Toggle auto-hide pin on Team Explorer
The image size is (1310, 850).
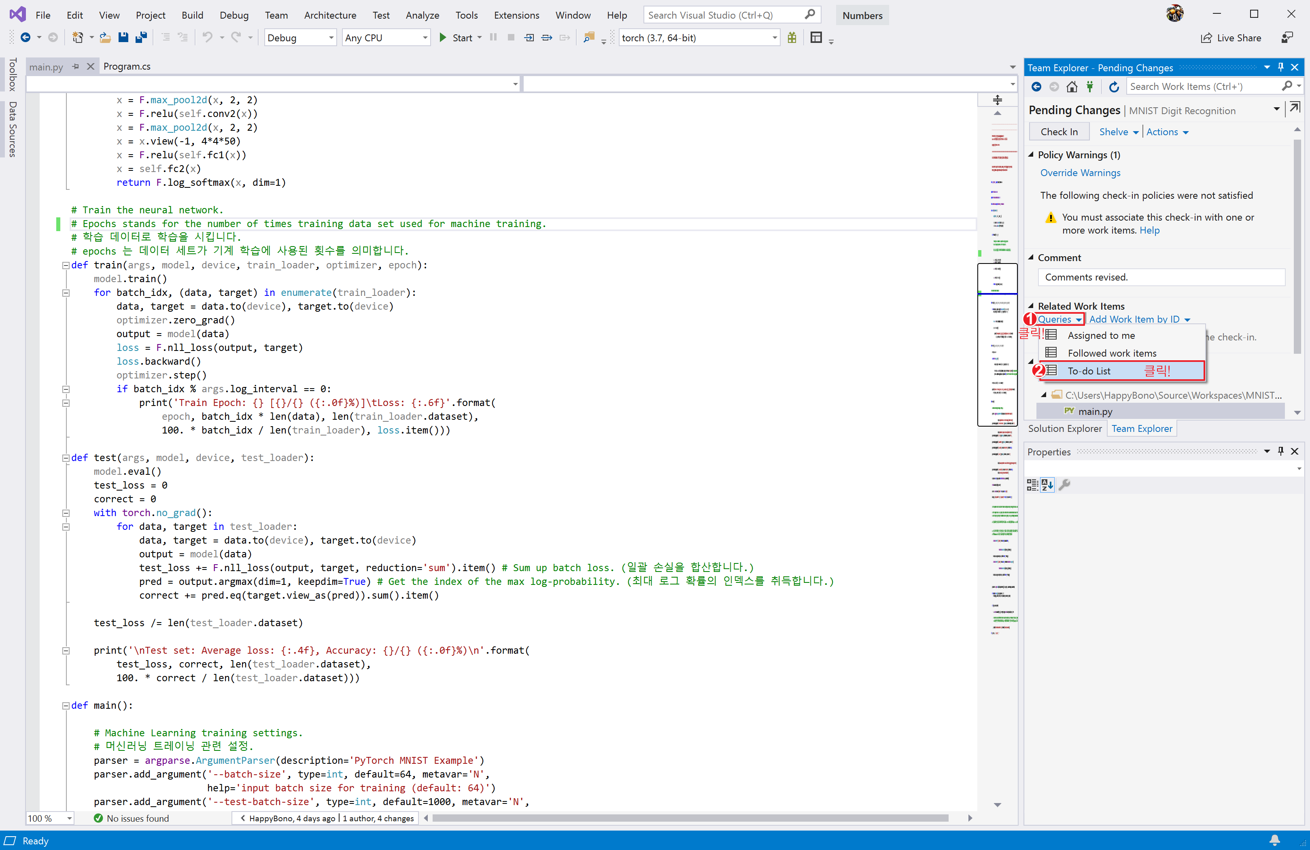pos(1280,67)
